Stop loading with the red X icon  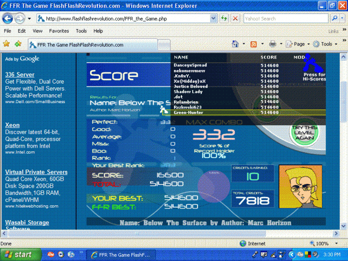(235, 19)
